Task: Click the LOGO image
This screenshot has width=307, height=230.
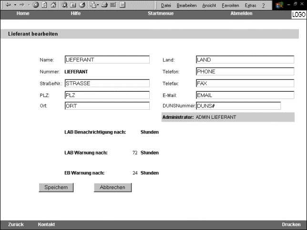Action: (299, 15)
